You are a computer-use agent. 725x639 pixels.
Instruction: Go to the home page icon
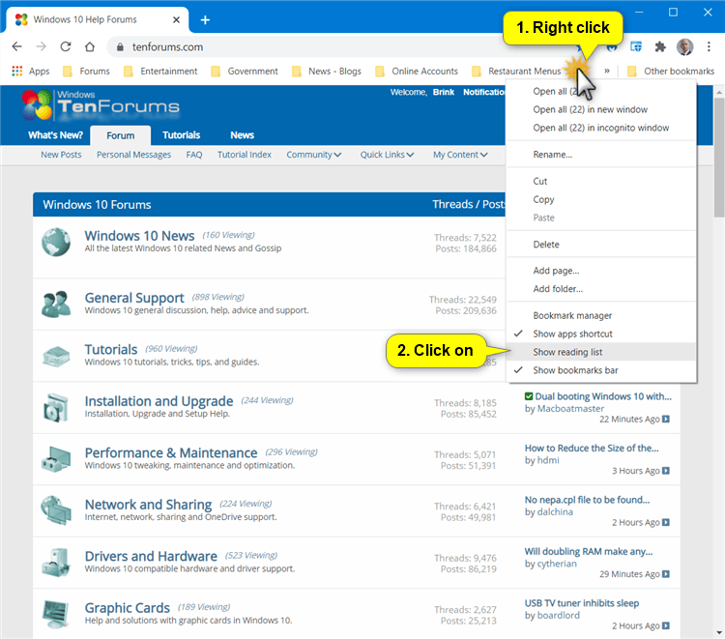[90, 46]
